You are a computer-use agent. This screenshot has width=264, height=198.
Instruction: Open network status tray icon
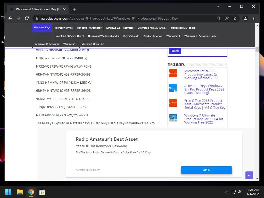[234, 192]
